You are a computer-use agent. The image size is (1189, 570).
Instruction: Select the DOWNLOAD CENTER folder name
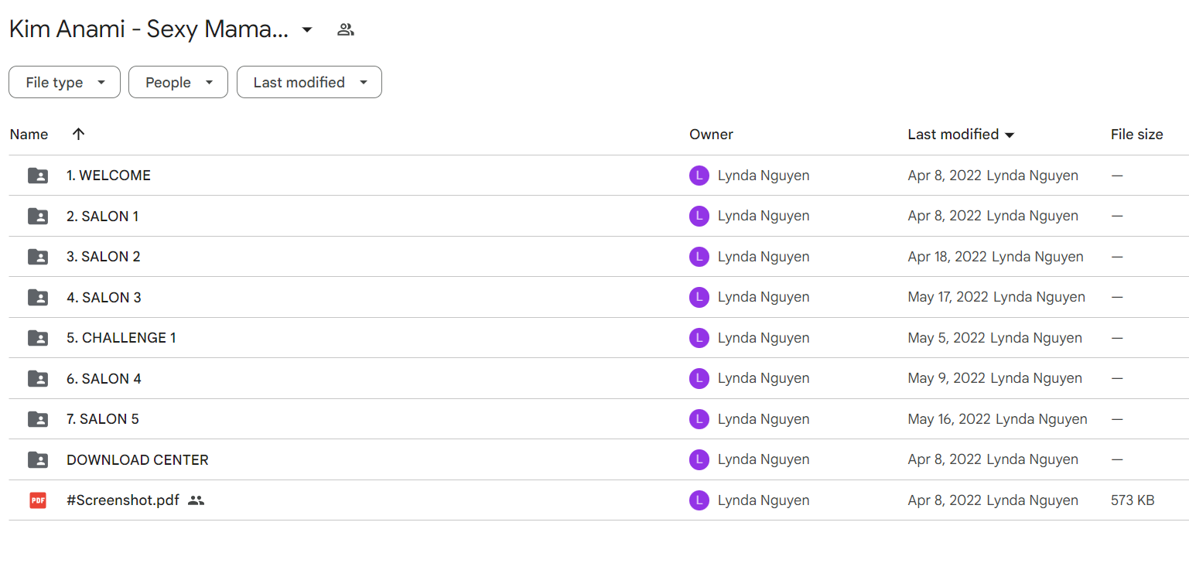pos(138,460)
